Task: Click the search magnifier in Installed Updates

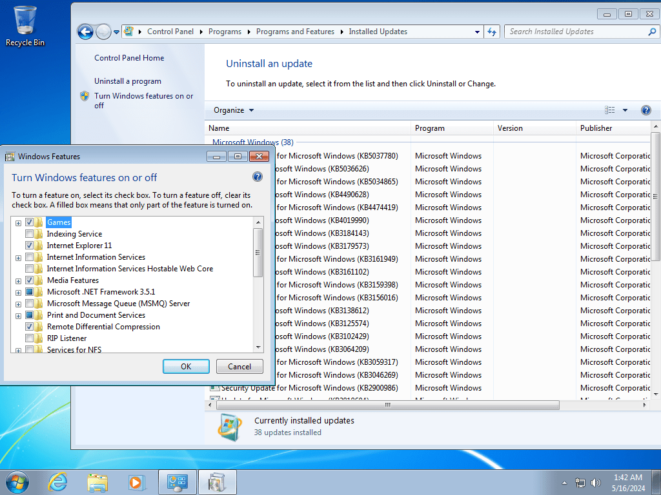Action: 652,32
